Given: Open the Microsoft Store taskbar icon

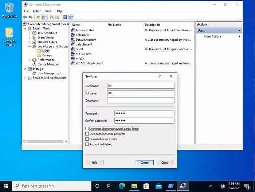Looking at the screenshot, I should click(146, 186).
